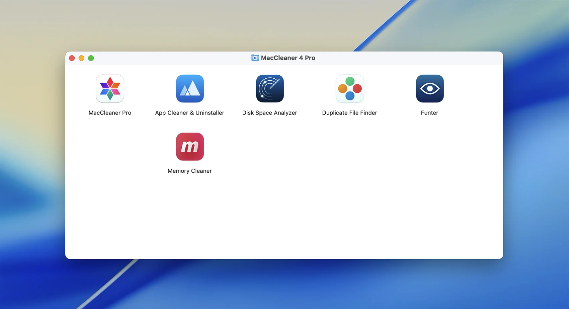This screenshot has width=569, height=309.
Task: Click the folder icon in the title bar
Action: pos(255,58)
